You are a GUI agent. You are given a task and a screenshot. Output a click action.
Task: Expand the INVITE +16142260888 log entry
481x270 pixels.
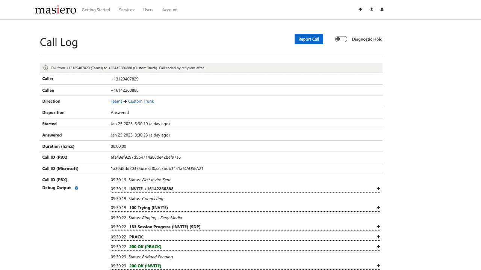pos(378,189)
